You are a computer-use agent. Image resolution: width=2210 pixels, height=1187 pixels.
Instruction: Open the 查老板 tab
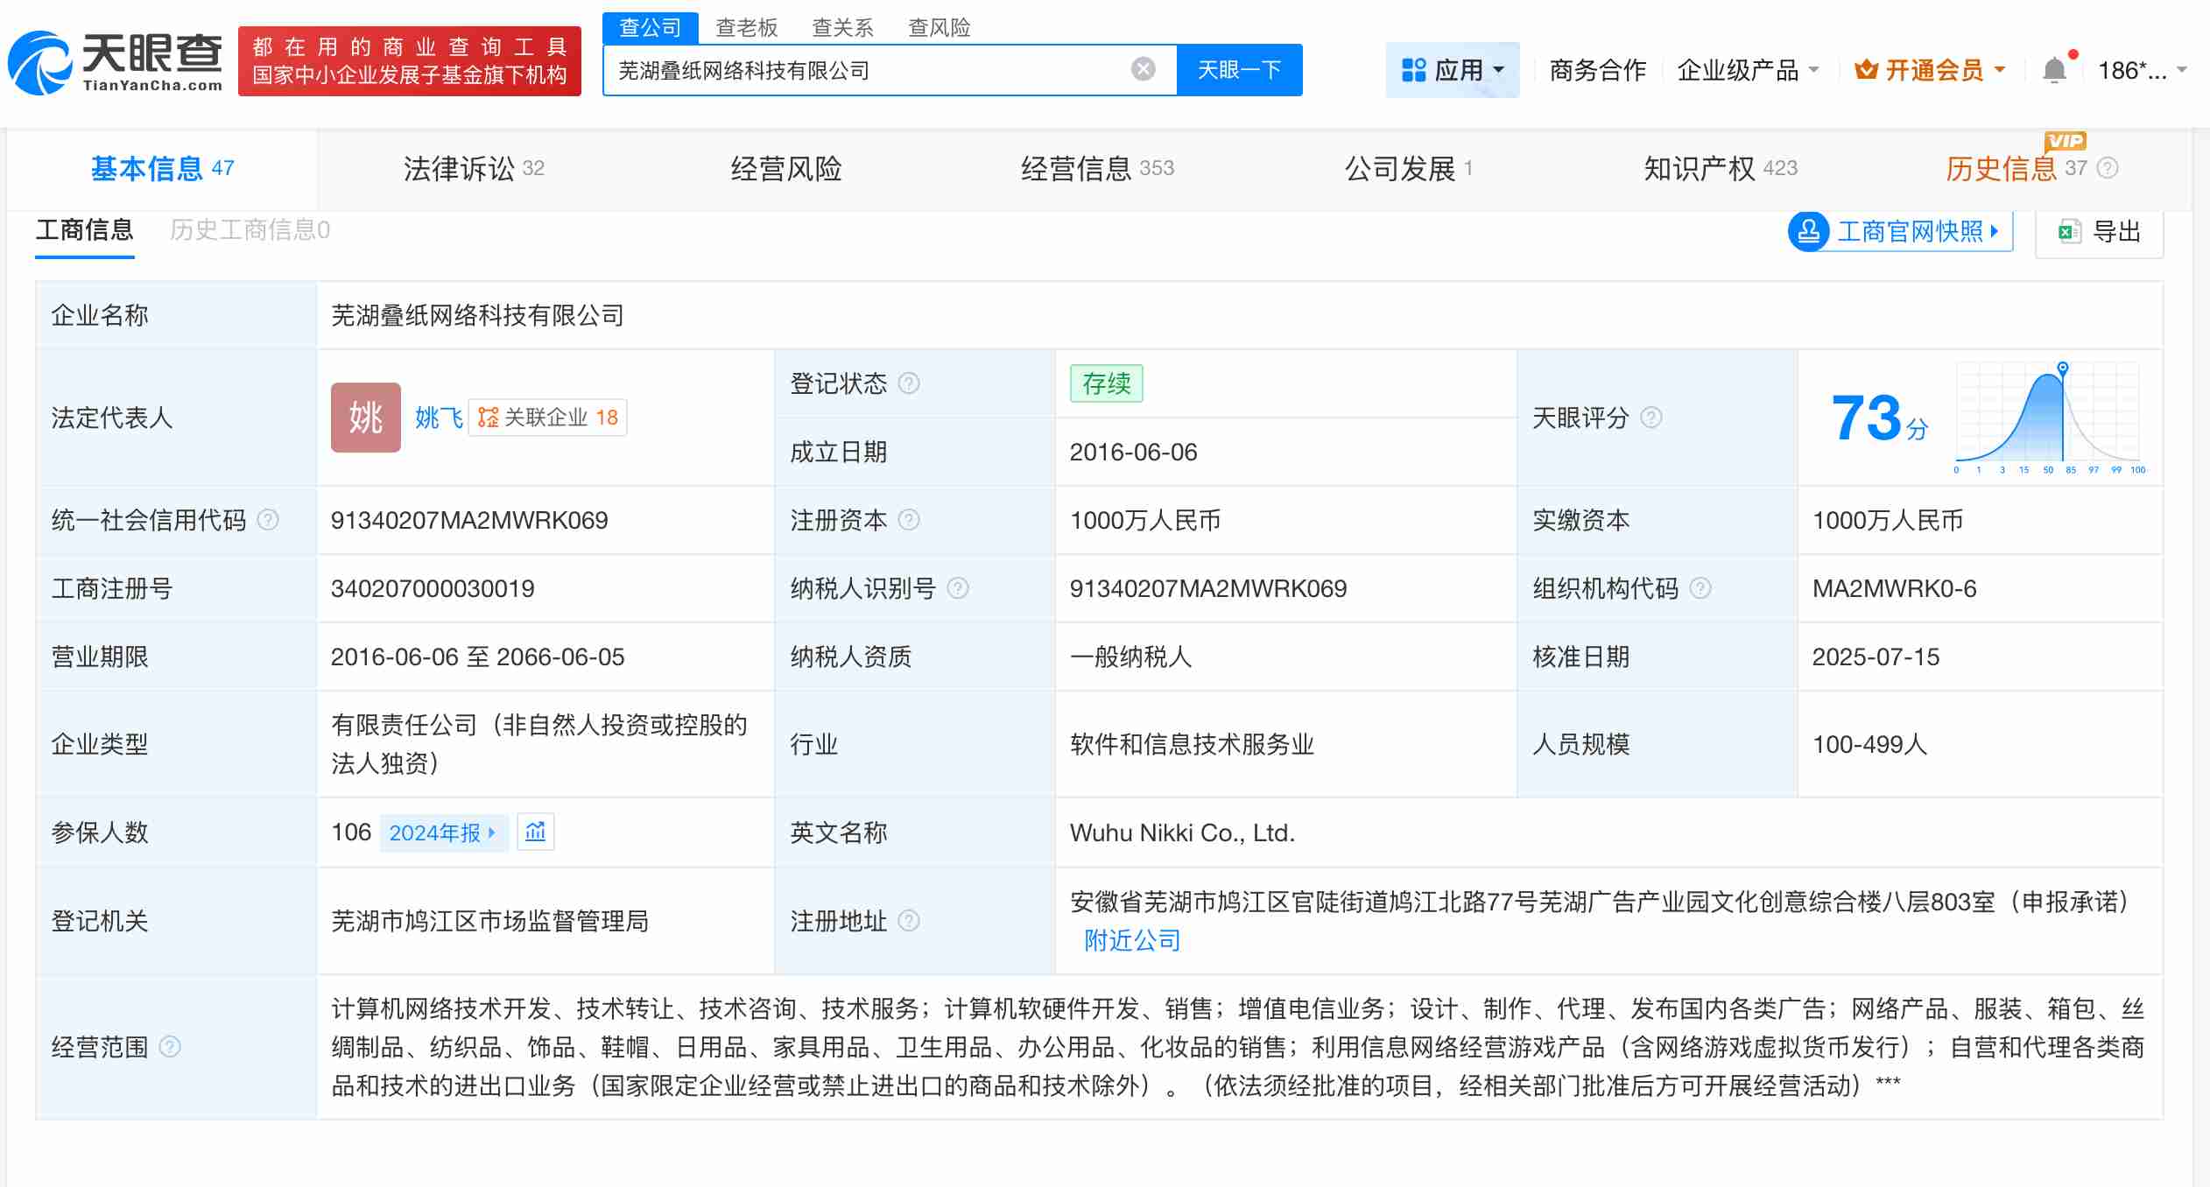pos(746,28)
